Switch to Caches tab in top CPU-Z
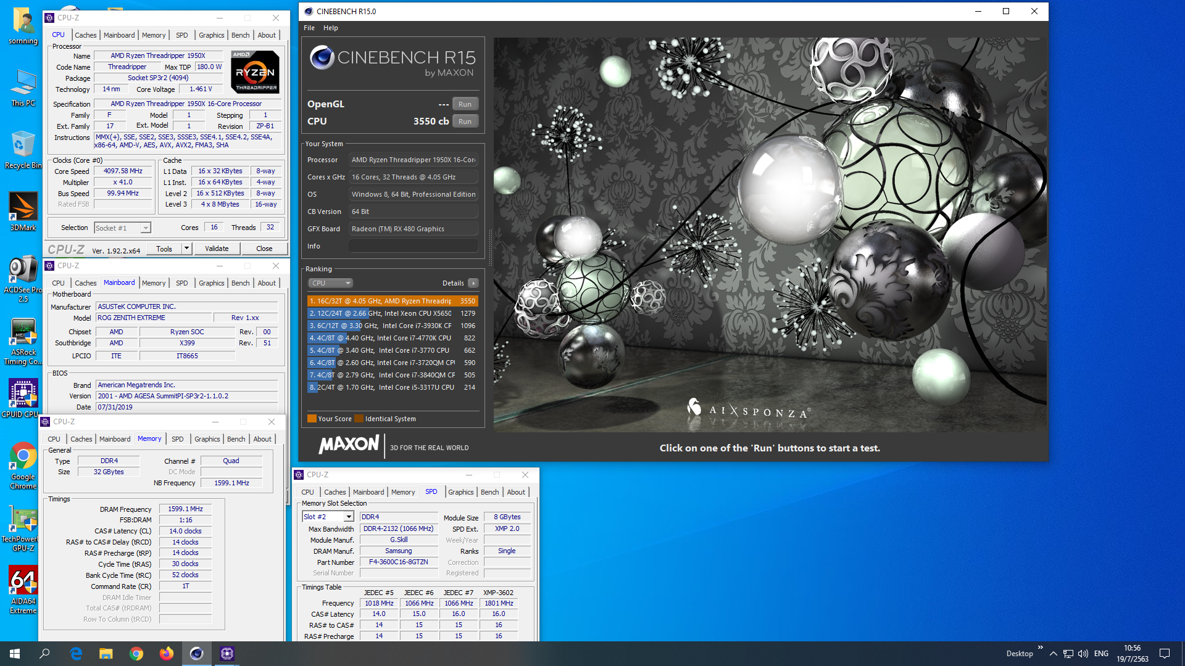 tap(86, 35)
